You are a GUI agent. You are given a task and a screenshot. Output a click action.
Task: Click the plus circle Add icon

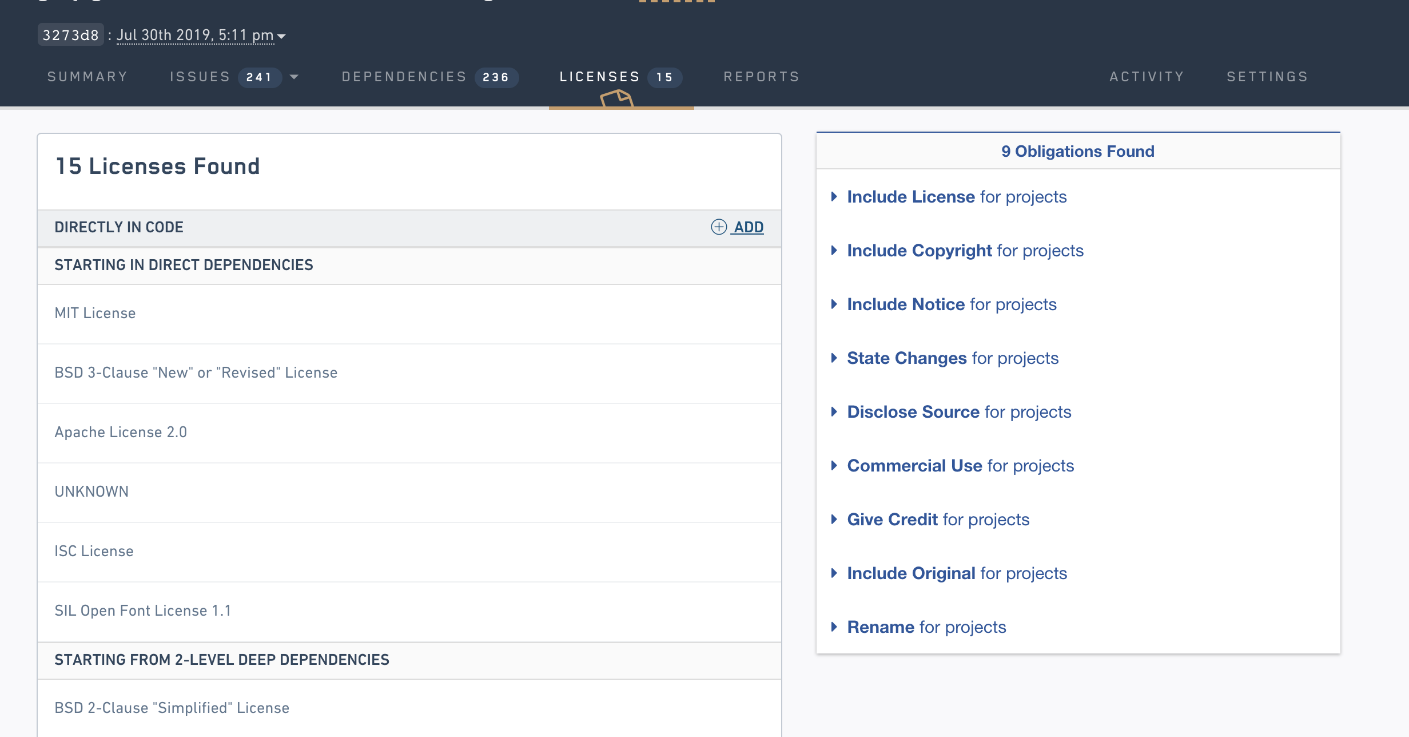coord(718,227)
